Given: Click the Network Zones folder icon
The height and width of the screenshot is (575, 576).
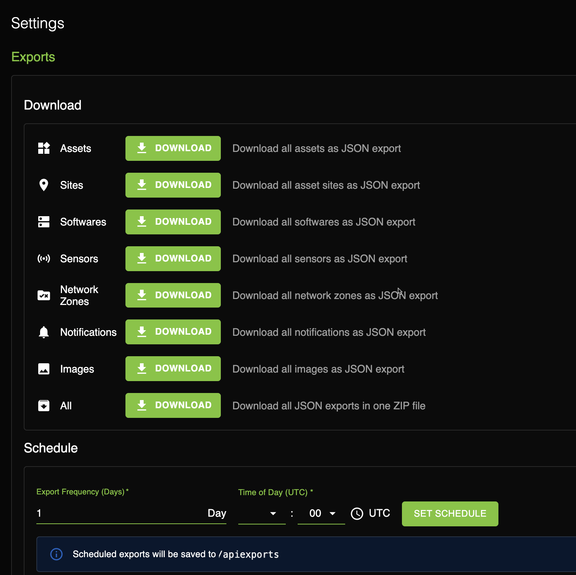Looking at the screenshot, I should coord(44,295).
